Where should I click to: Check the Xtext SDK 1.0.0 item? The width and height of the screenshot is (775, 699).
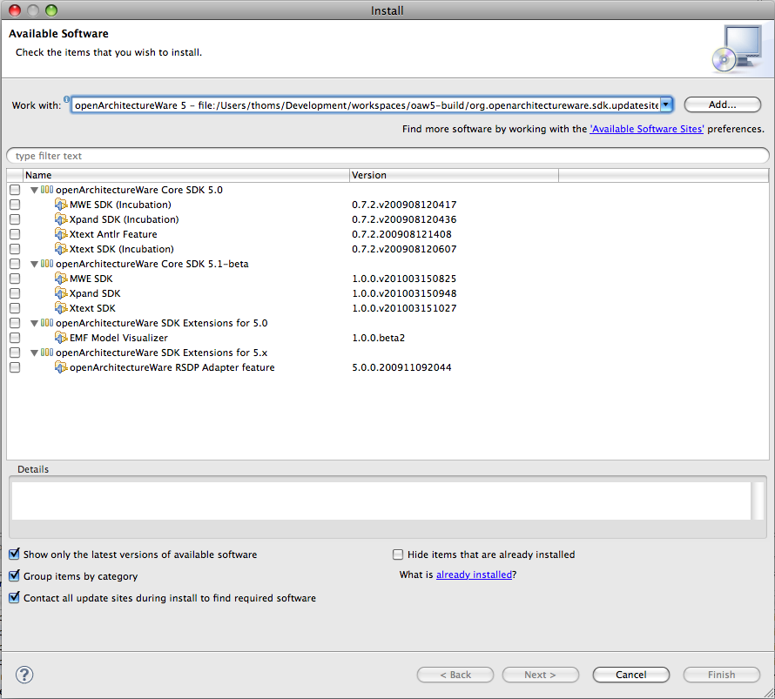click(x=15, y=308)
